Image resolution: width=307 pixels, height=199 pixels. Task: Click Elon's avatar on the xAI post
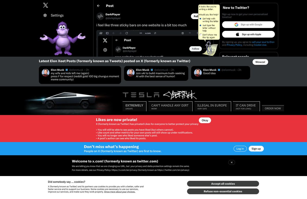[x=131, y=73]
